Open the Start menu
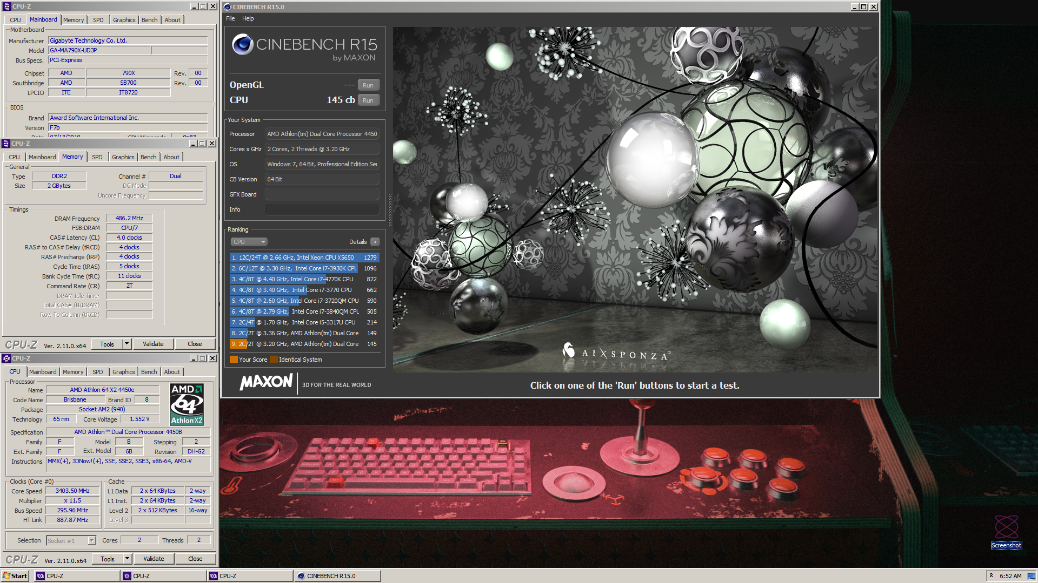 15,576
